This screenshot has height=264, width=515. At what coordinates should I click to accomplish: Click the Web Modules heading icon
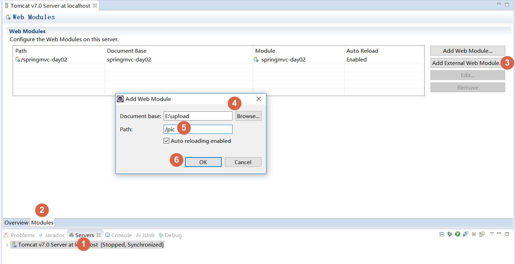coord(8,17)
